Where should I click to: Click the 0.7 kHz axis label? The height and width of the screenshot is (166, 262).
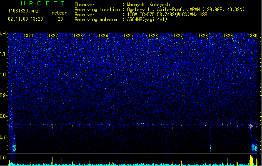[4, 137]
